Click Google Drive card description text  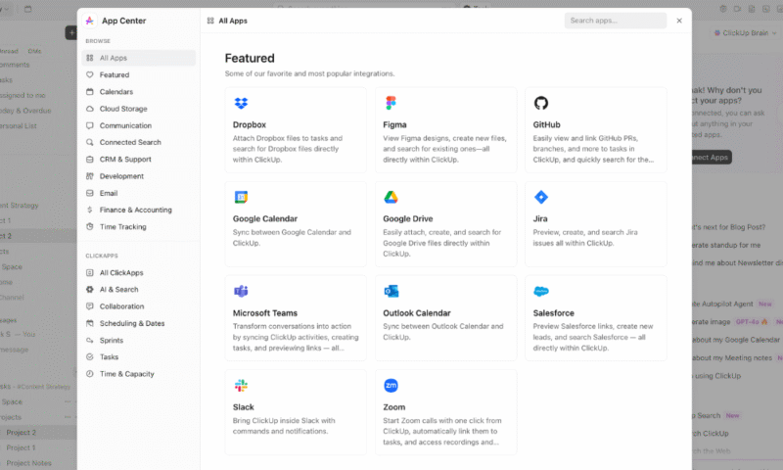click(x=442, y=243)
